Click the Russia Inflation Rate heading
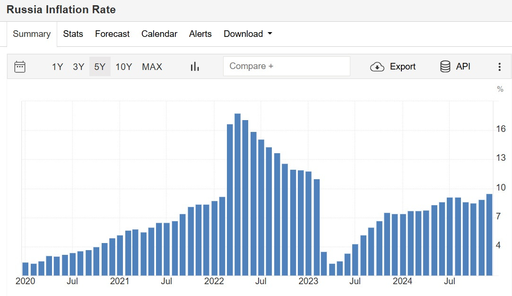This screenshot has height=296, width=512. click(61, 9)
